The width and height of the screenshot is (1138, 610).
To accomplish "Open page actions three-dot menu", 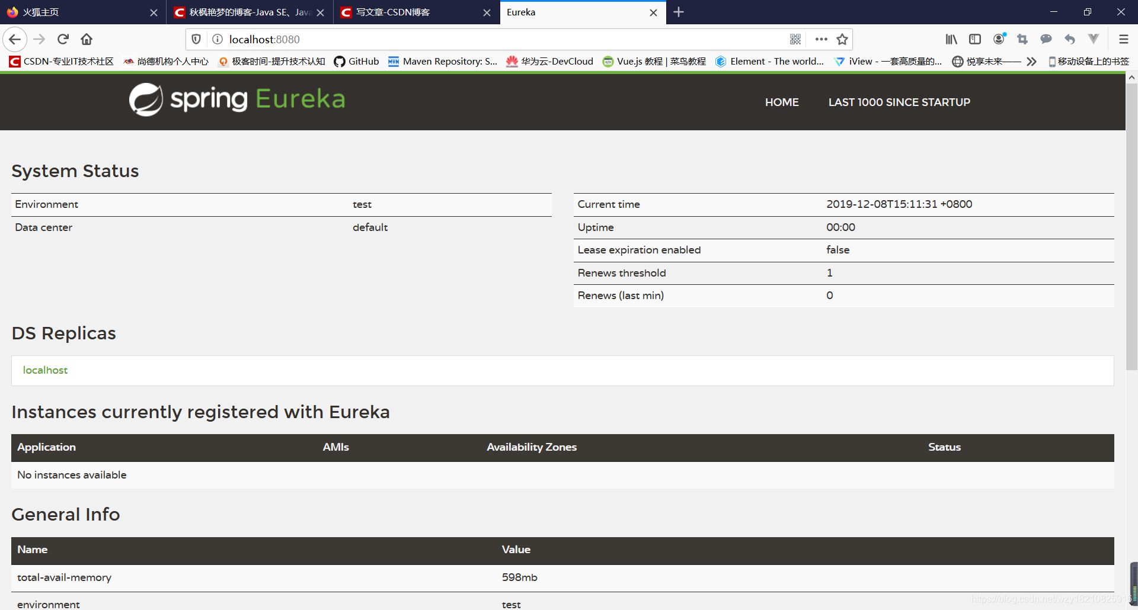I will (x=821, y=39).
